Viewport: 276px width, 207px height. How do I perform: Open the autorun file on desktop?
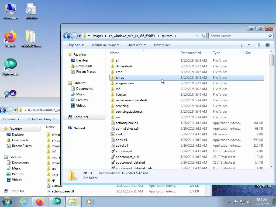coord(31,11)
